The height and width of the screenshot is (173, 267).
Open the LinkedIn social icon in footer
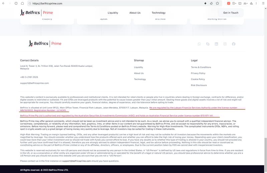coord(216,44)
